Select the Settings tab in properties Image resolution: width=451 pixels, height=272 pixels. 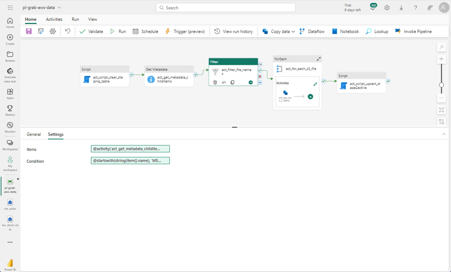click(x=55, y=134)
